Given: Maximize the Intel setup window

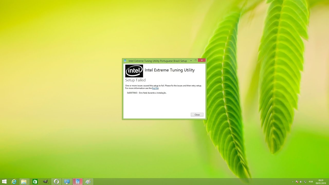Looking at the screenshot, I should click(x=196, y=60).
